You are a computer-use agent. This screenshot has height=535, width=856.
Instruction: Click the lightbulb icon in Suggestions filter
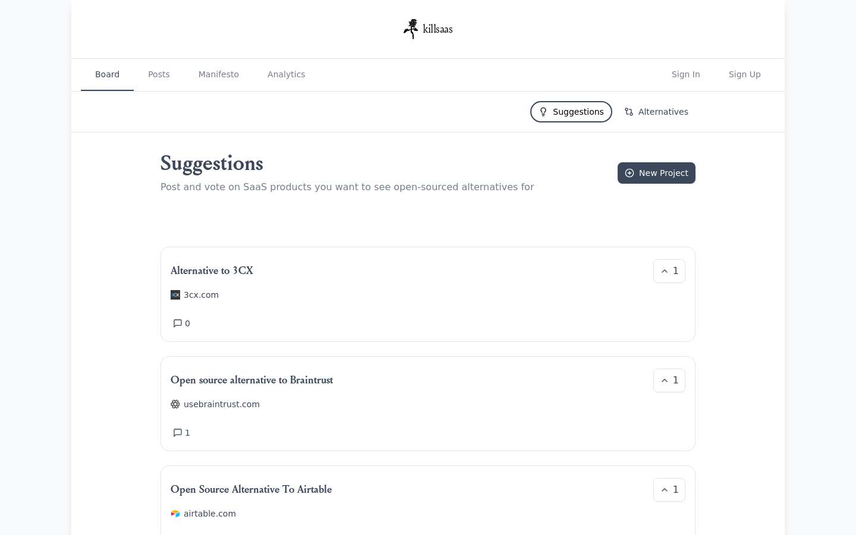tap(543, 112)
